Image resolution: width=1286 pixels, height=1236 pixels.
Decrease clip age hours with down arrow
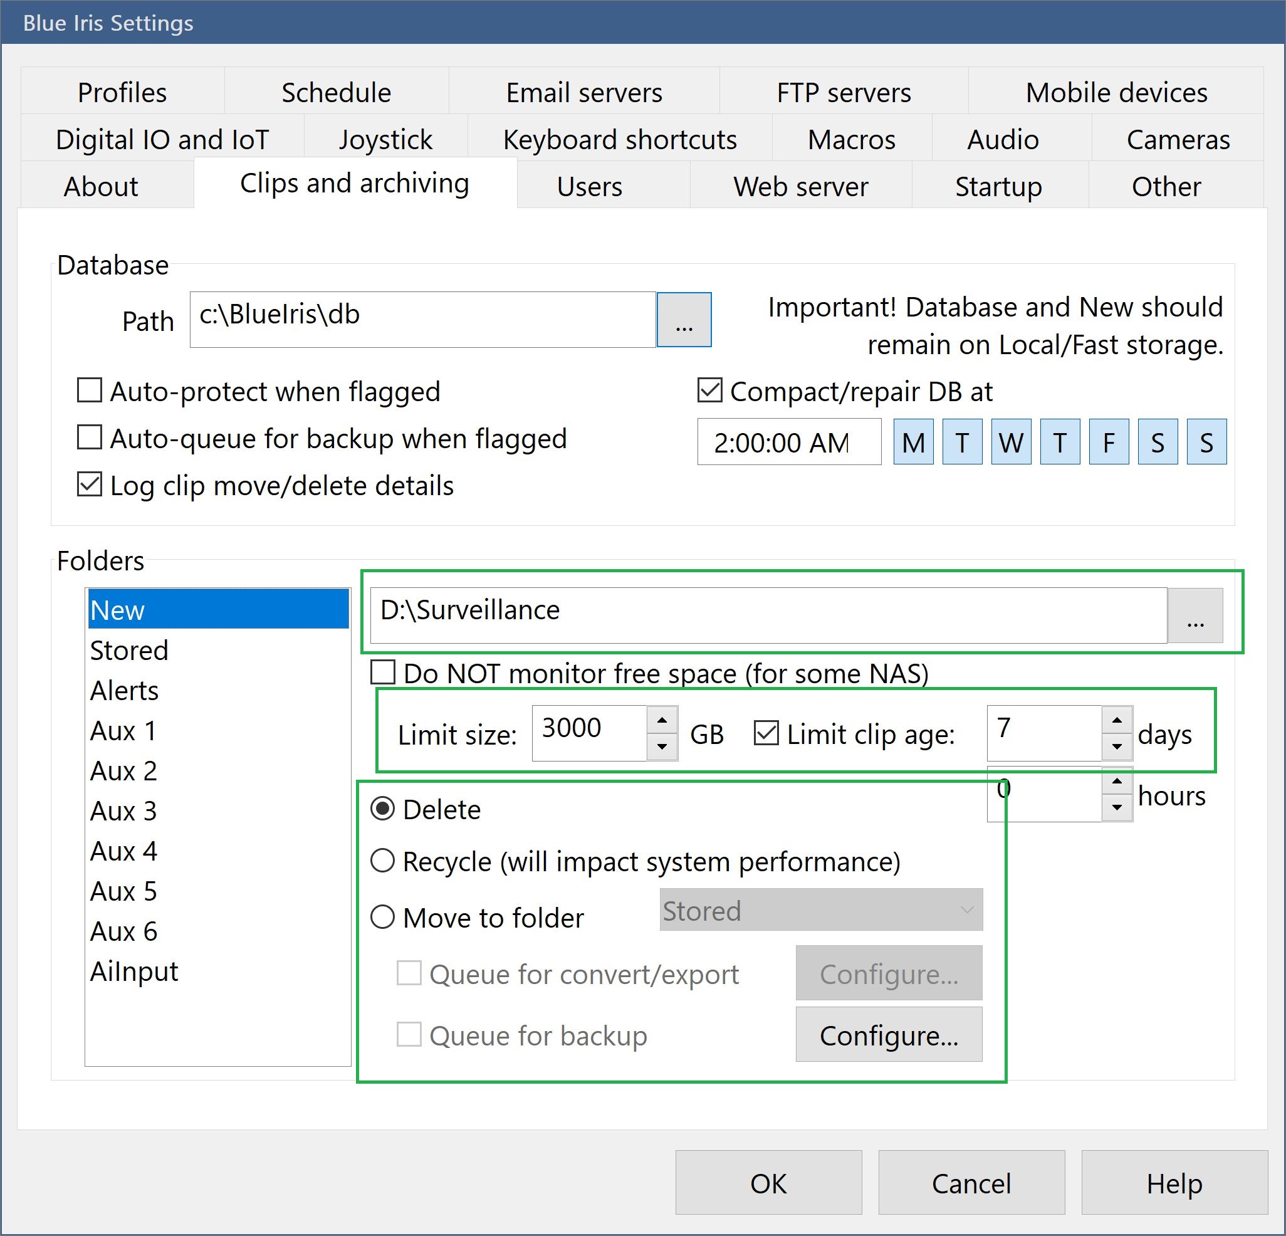pos(1117,807)
